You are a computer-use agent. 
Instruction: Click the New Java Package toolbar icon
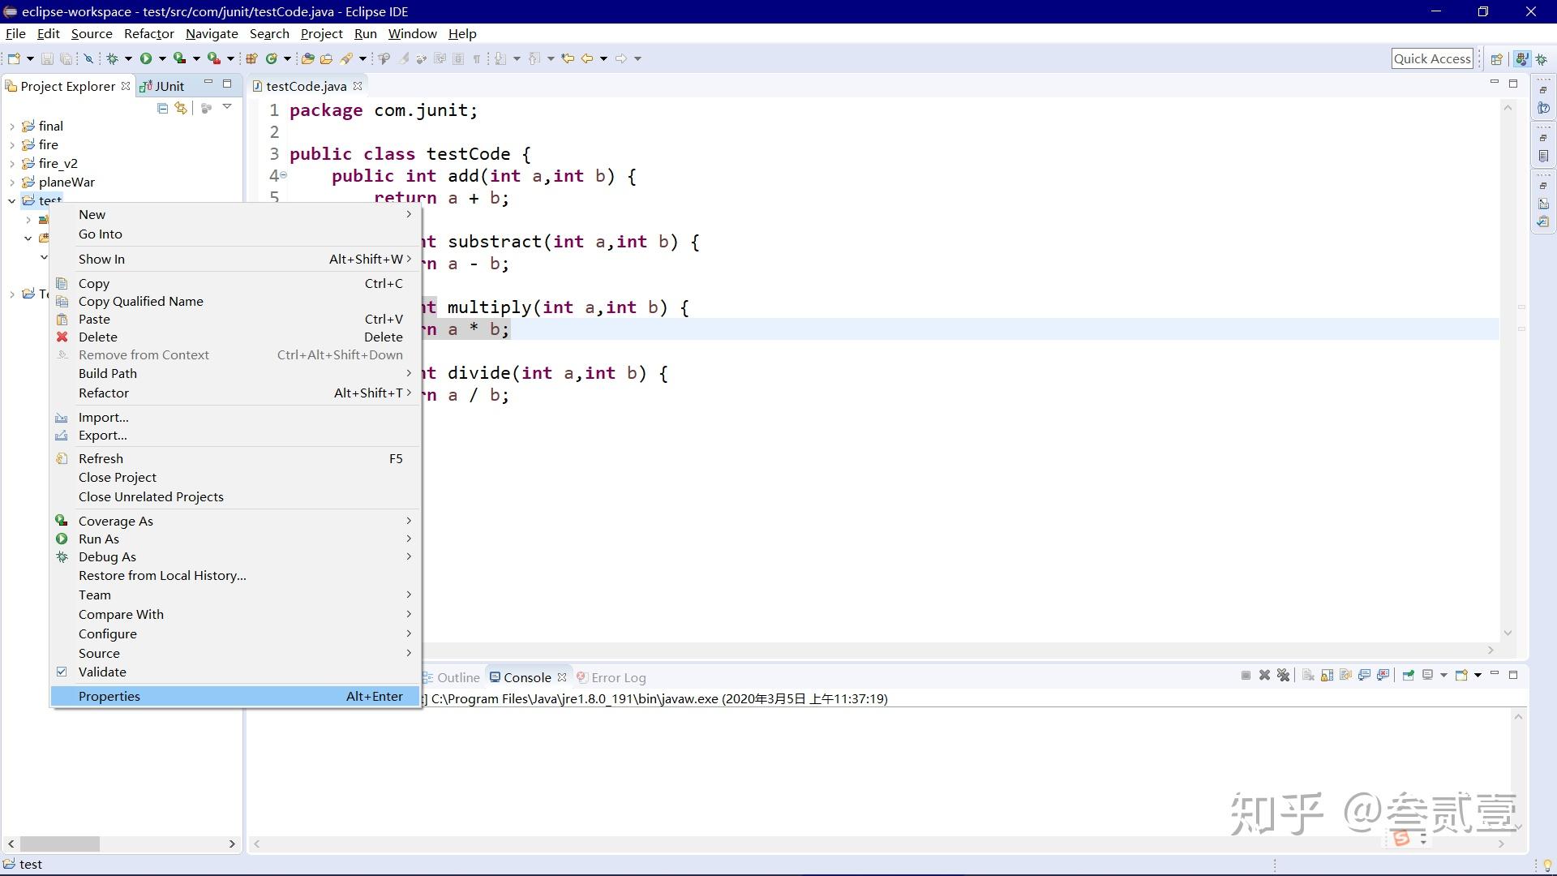(x=251, y=58)
